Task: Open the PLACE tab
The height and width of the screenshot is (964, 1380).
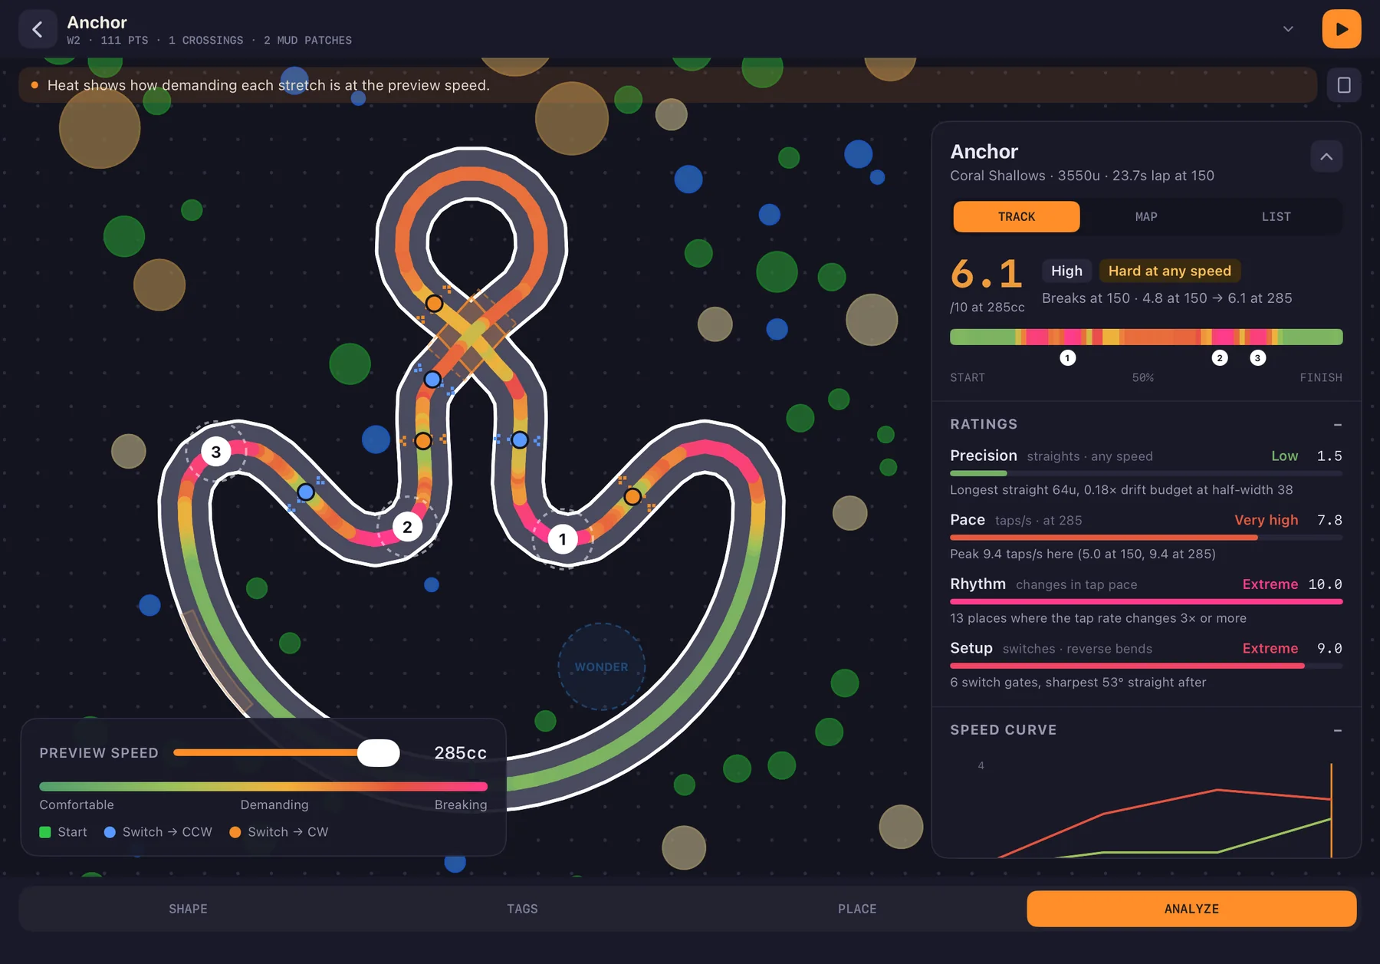Action: point(857,909)
